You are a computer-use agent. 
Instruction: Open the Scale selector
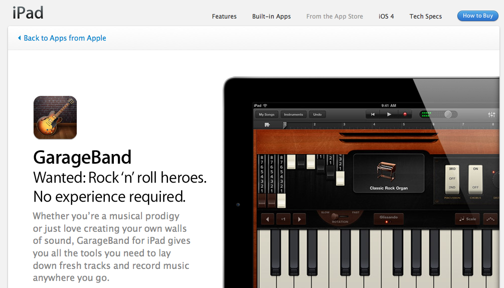[467, 219]
